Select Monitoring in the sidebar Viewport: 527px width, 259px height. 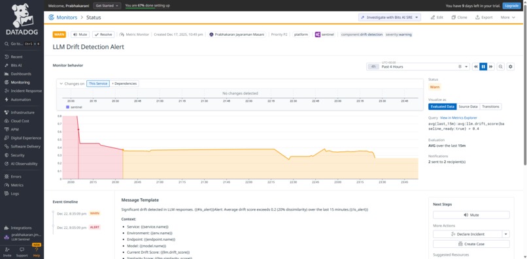pos(20,82)
